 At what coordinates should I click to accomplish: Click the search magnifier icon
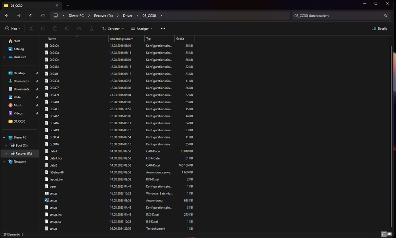click(x=386, y=15)
